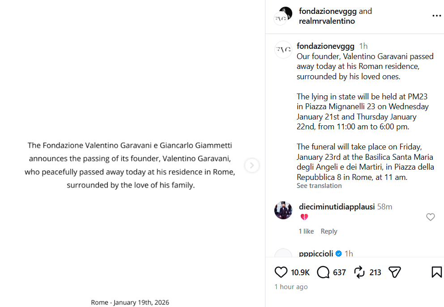This screenshot has width=444, height=307.
Task: Like the post with heart icon
Action: (281, 272)
